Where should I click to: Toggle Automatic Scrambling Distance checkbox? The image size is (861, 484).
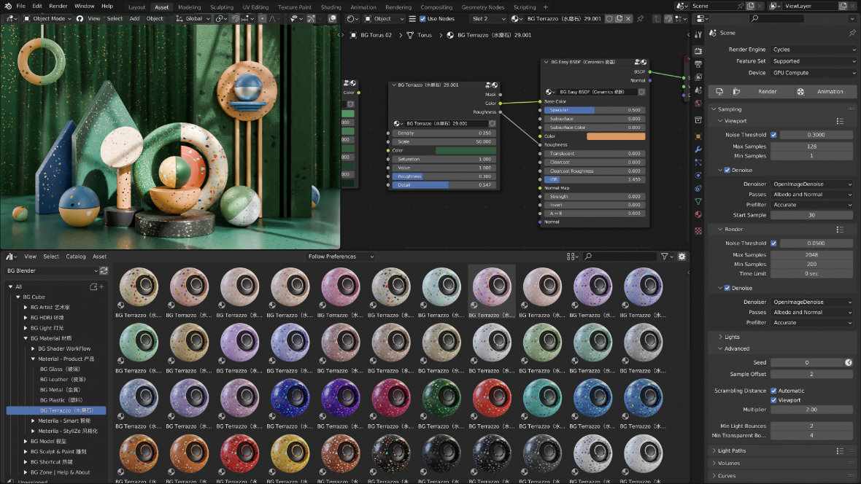tap(773, 391)
